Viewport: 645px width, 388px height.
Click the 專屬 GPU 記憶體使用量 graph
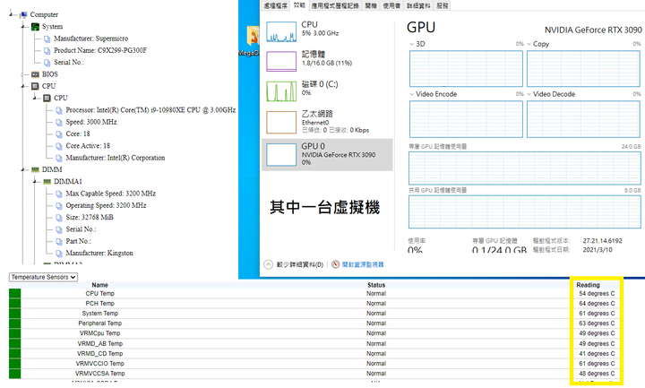pyautogui.click(x=524, y=168)
